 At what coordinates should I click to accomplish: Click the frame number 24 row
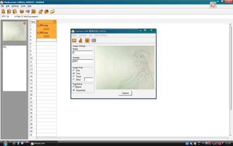[33, 109]
